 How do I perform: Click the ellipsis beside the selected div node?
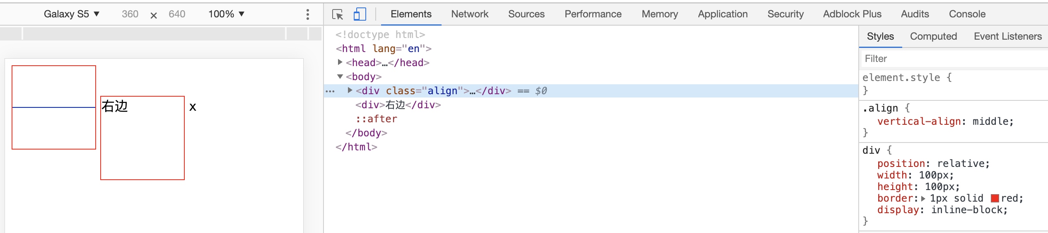(x=330, y=91)
